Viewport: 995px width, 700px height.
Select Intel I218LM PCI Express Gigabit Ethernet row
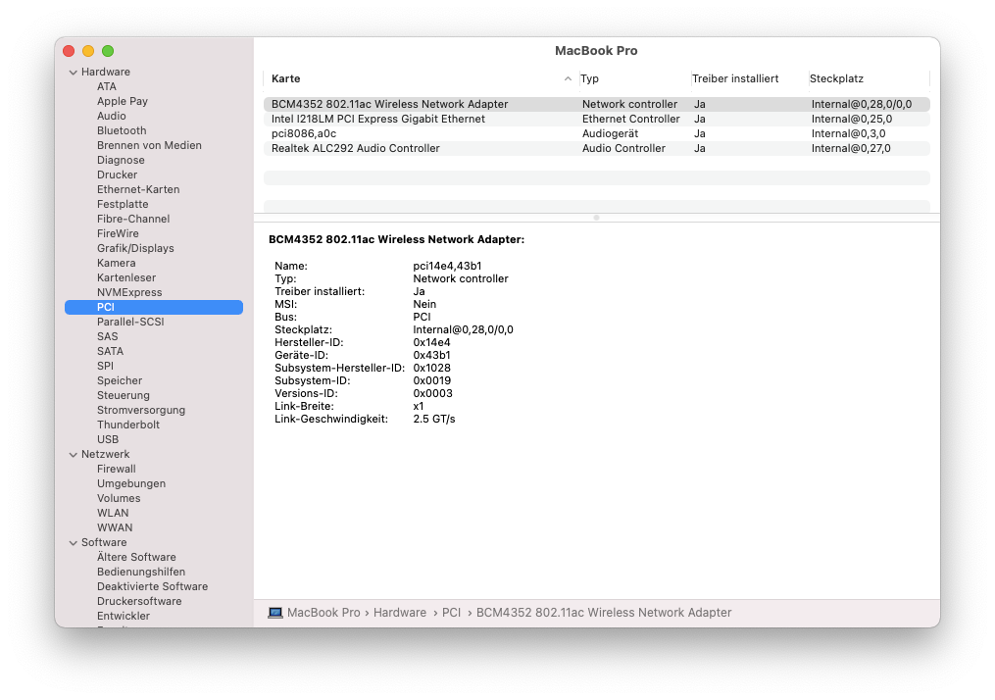596,119
